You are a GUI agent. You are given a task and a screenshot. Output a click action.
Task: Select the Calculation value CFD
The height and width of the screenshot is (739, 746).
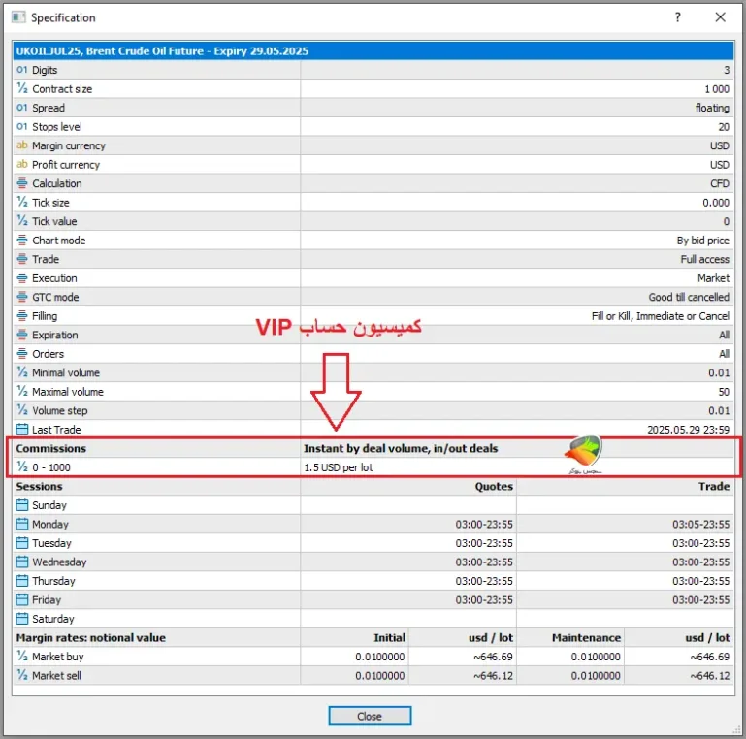(x=720, y=183)
